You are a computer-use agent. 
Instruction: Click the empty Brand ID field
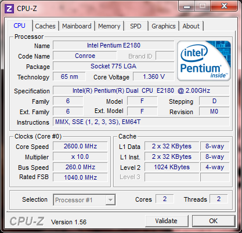pos(165,56)
